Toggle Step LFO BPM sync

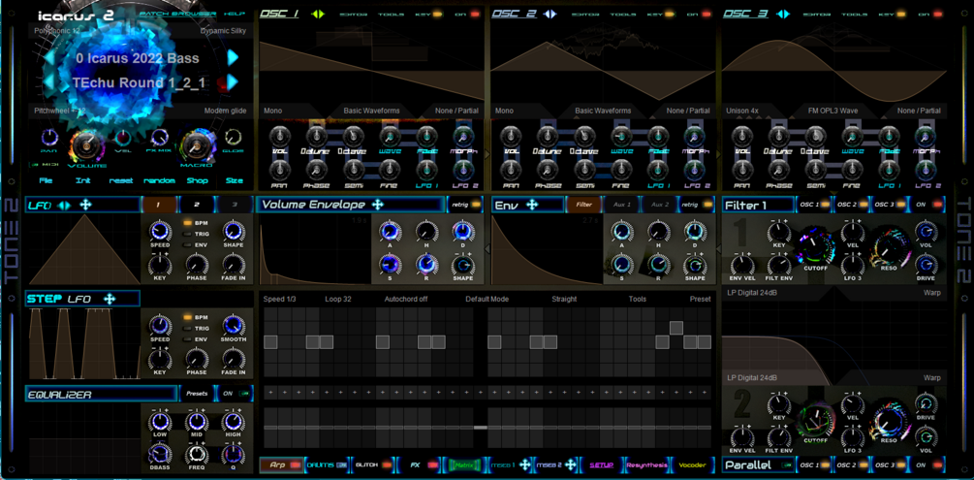[187, 317]
